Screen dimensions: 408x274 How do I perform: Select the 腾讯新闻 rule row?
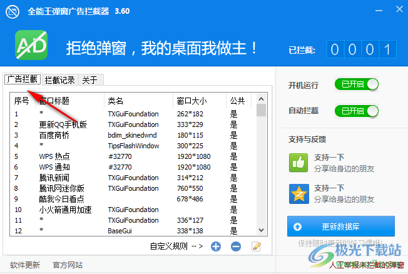point(133,178)
